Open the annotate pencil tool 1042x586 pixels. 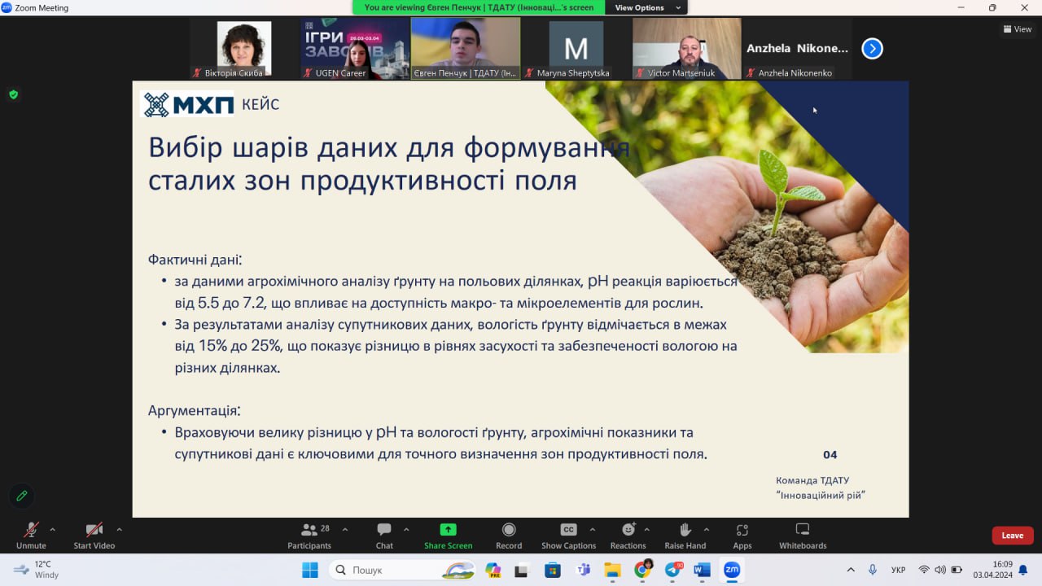(22, 496)
